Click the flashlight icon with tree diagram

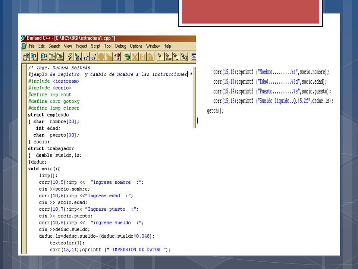184,56
